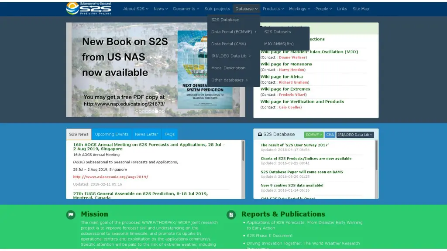Click the database icon beside S2S Database heading
The height and width of the screenshot is (251, 447).
[x=260, y=134]
